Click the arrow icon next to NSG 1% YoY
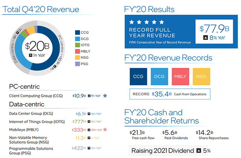Screen dimensions: 241x158 [89, 138]
